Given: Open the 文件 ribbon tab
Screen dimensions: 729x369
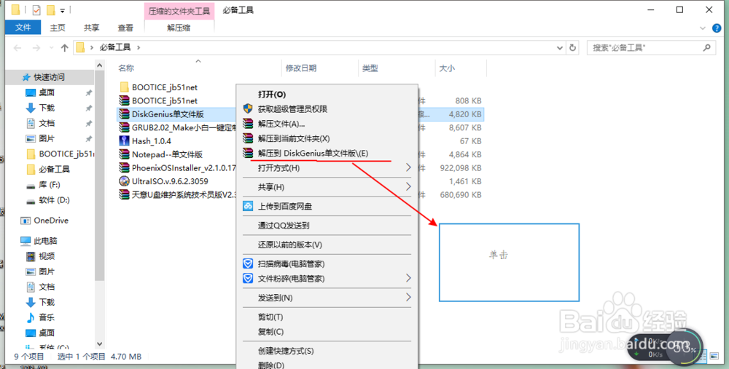Looking at the screenshot, I should coord(23,28).
